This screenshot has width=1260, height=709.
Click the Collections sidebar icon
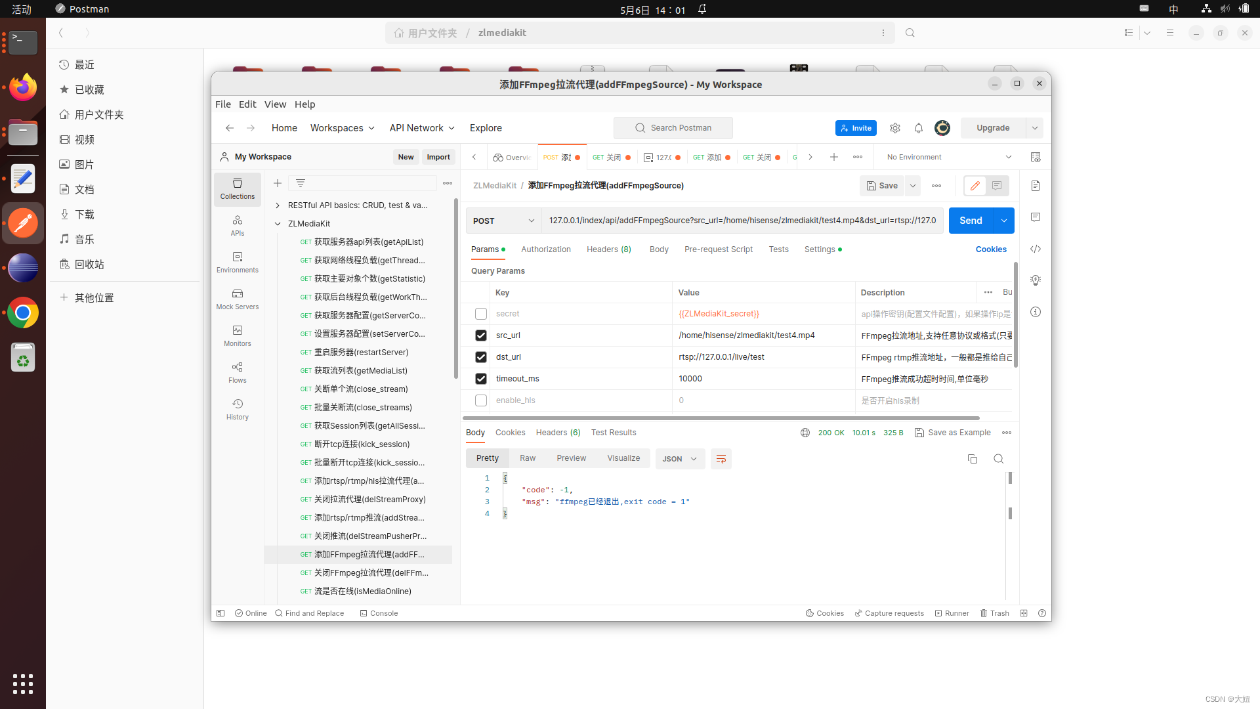[236, 188]
